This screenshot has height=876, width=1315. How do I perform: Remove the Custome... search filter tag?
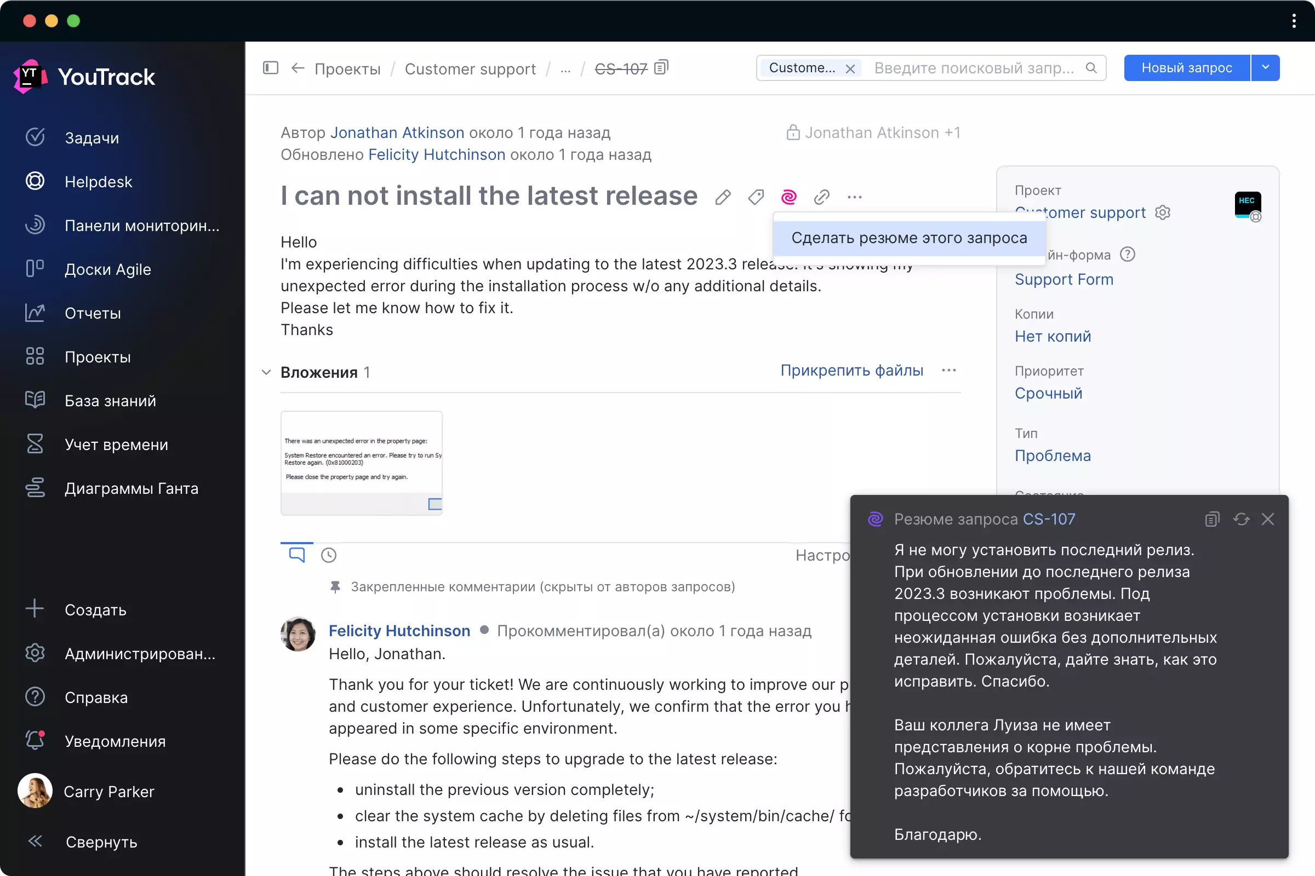coord(850,68)
